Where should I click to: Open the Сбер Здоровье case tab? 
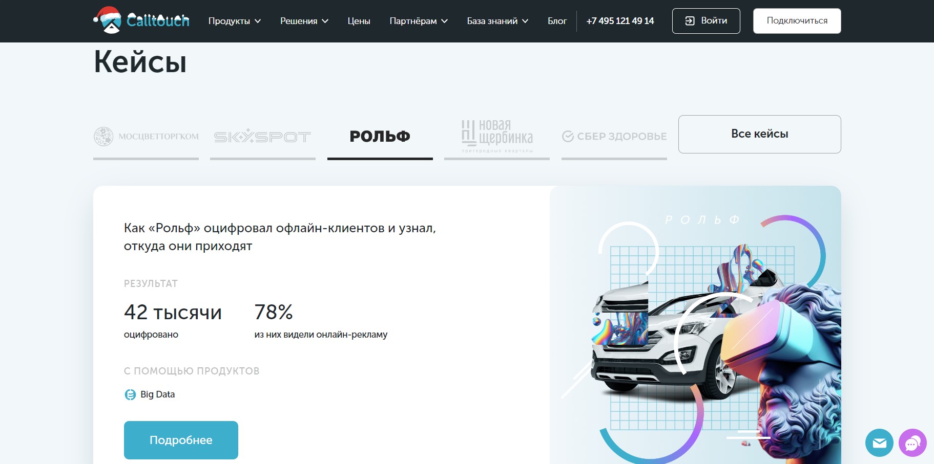coord(614,137)
